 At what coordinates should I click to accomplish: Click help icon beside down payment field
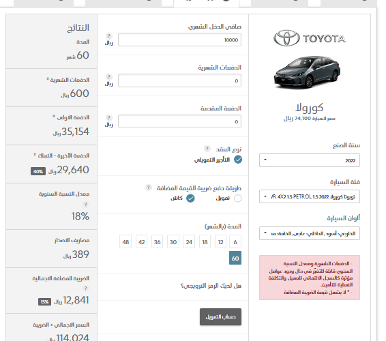(x=109, y=118)
